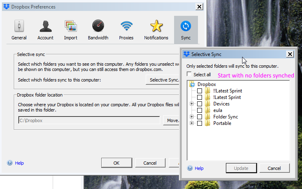Click the !!Latest Sprint folder icon
The image size is (302, 189).
click(207, 91)
